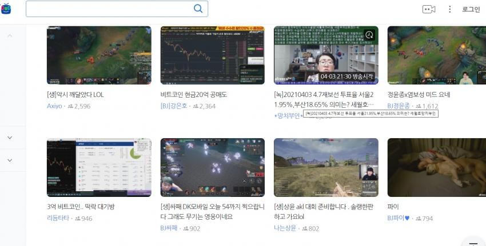Click viewer count 946
Viewport: 486px width, 246px height.
click(83, 219)
